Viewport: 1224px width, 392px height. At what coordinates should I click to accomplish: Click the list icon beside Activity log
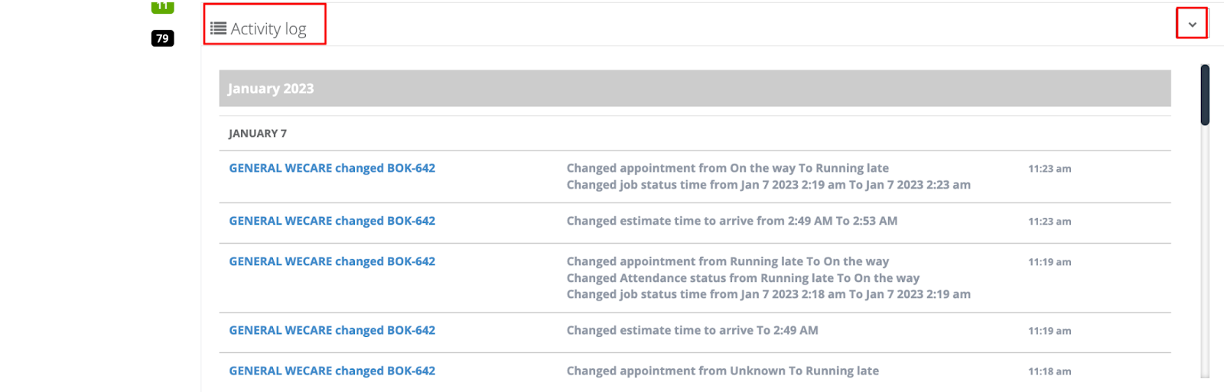point(218,28)
